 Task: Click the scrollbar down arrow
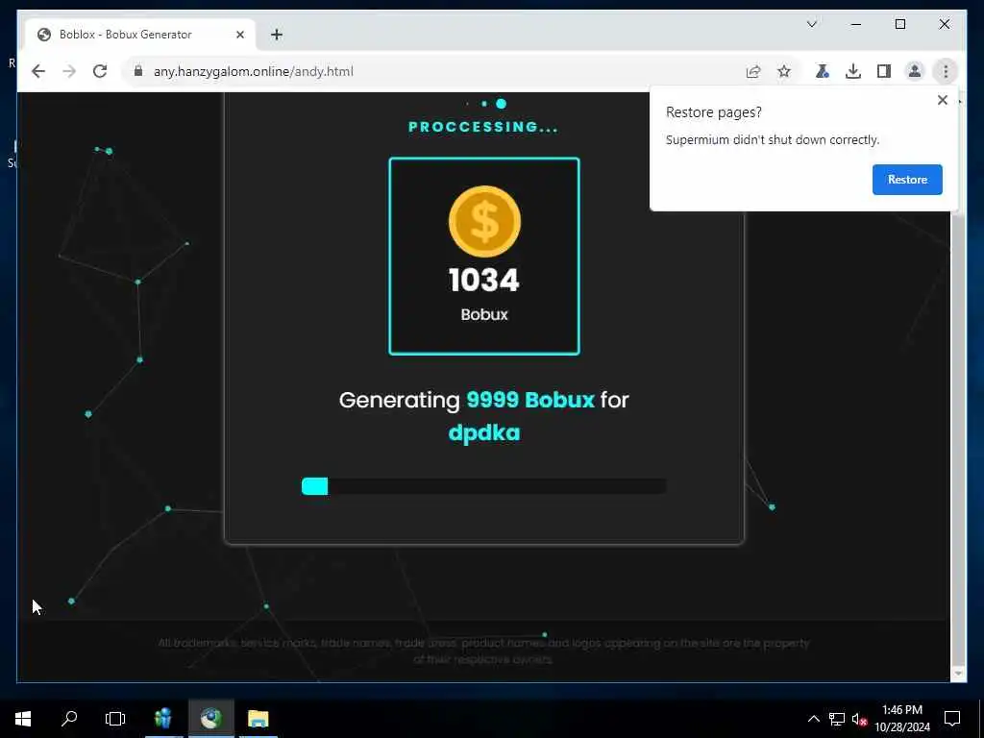(958, 674)
